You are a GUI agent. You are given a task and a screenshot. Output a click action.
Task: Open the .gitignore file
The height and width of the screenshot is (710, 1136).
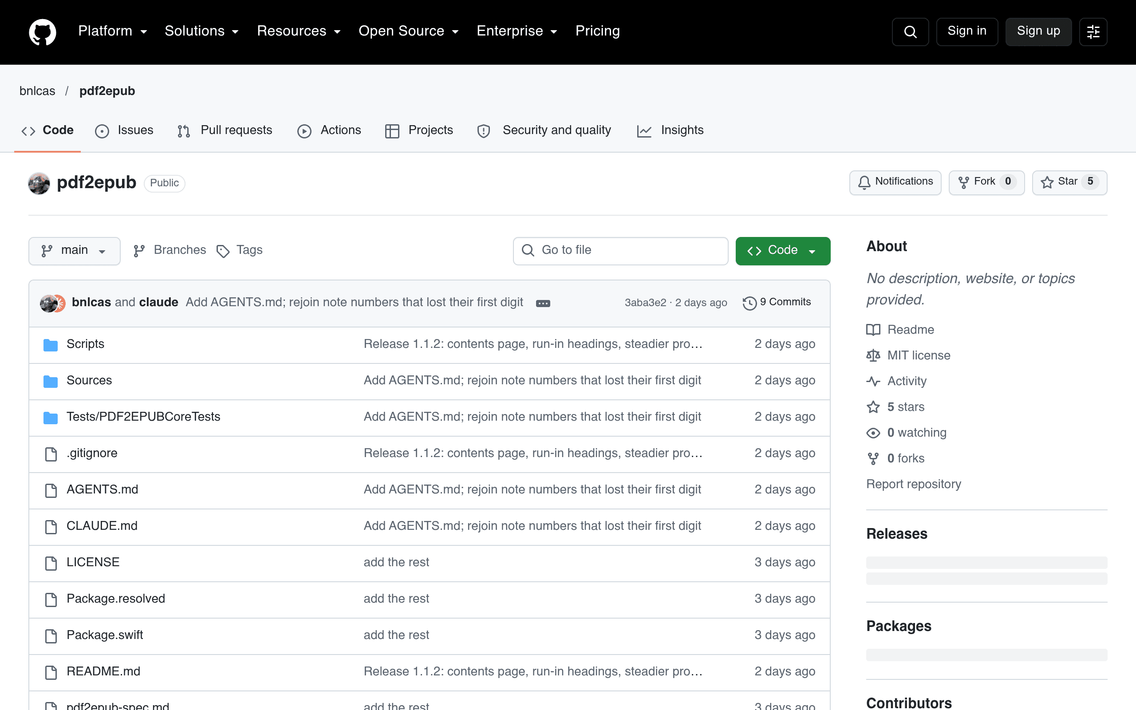(92, 453)
